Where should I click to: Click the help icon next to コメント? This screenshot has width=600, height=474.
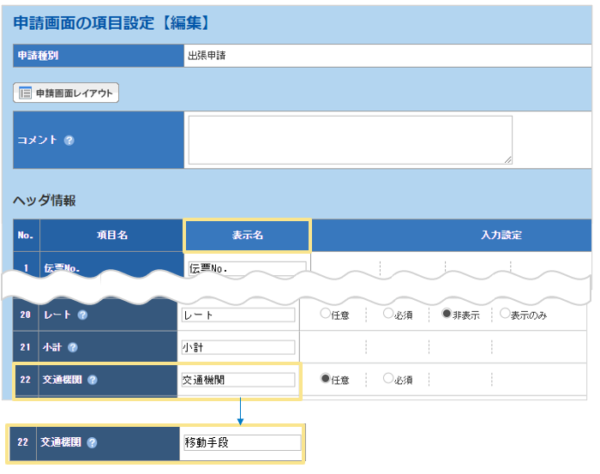pyautogui.click(x=69, y=140)
